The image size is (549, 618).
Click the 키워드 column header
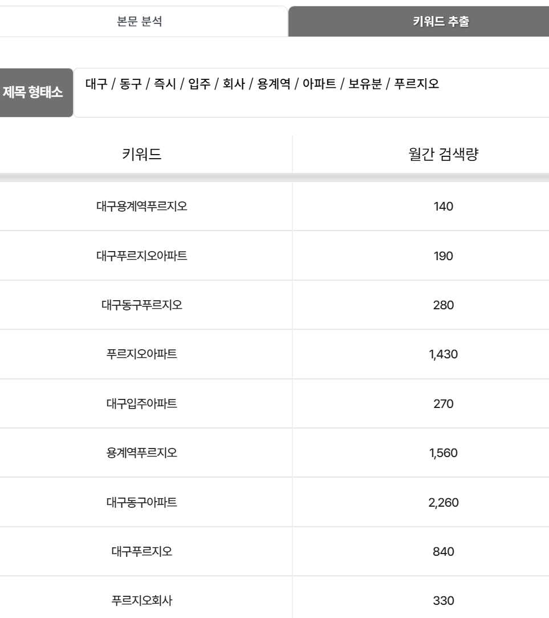coord(142,154)
